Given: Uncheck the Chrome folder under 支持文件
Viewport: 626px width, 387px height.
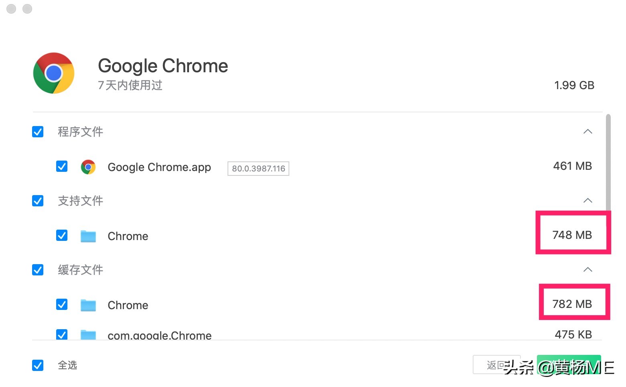Looking at the screenshot, I should 62,235.
